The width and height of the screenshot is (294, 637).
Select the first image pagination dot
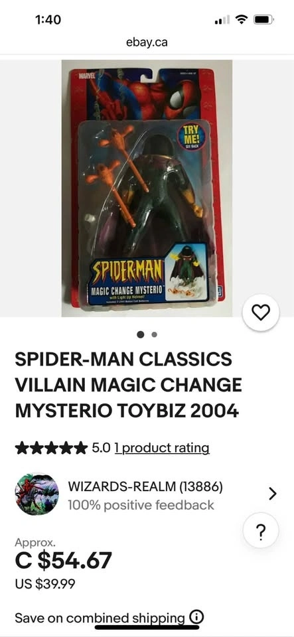click(141, 334)
